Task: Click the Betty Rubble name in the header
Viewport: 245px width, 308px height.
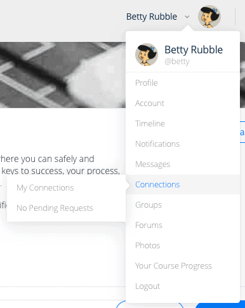Action: tap(152, 17)
